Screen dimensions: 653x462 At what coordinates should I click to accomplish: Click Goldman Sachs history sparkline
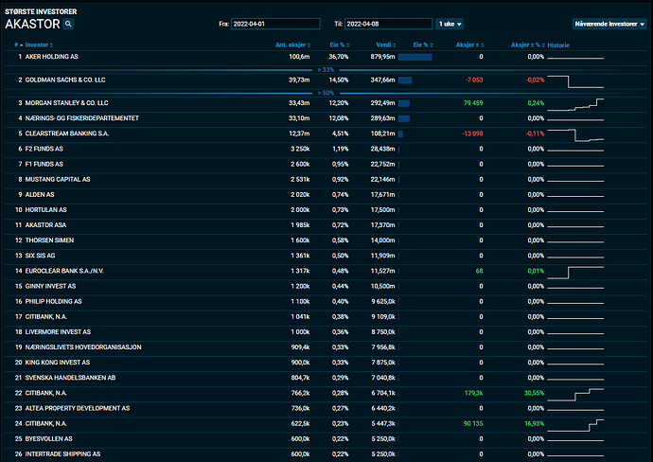tap(575, 81)
